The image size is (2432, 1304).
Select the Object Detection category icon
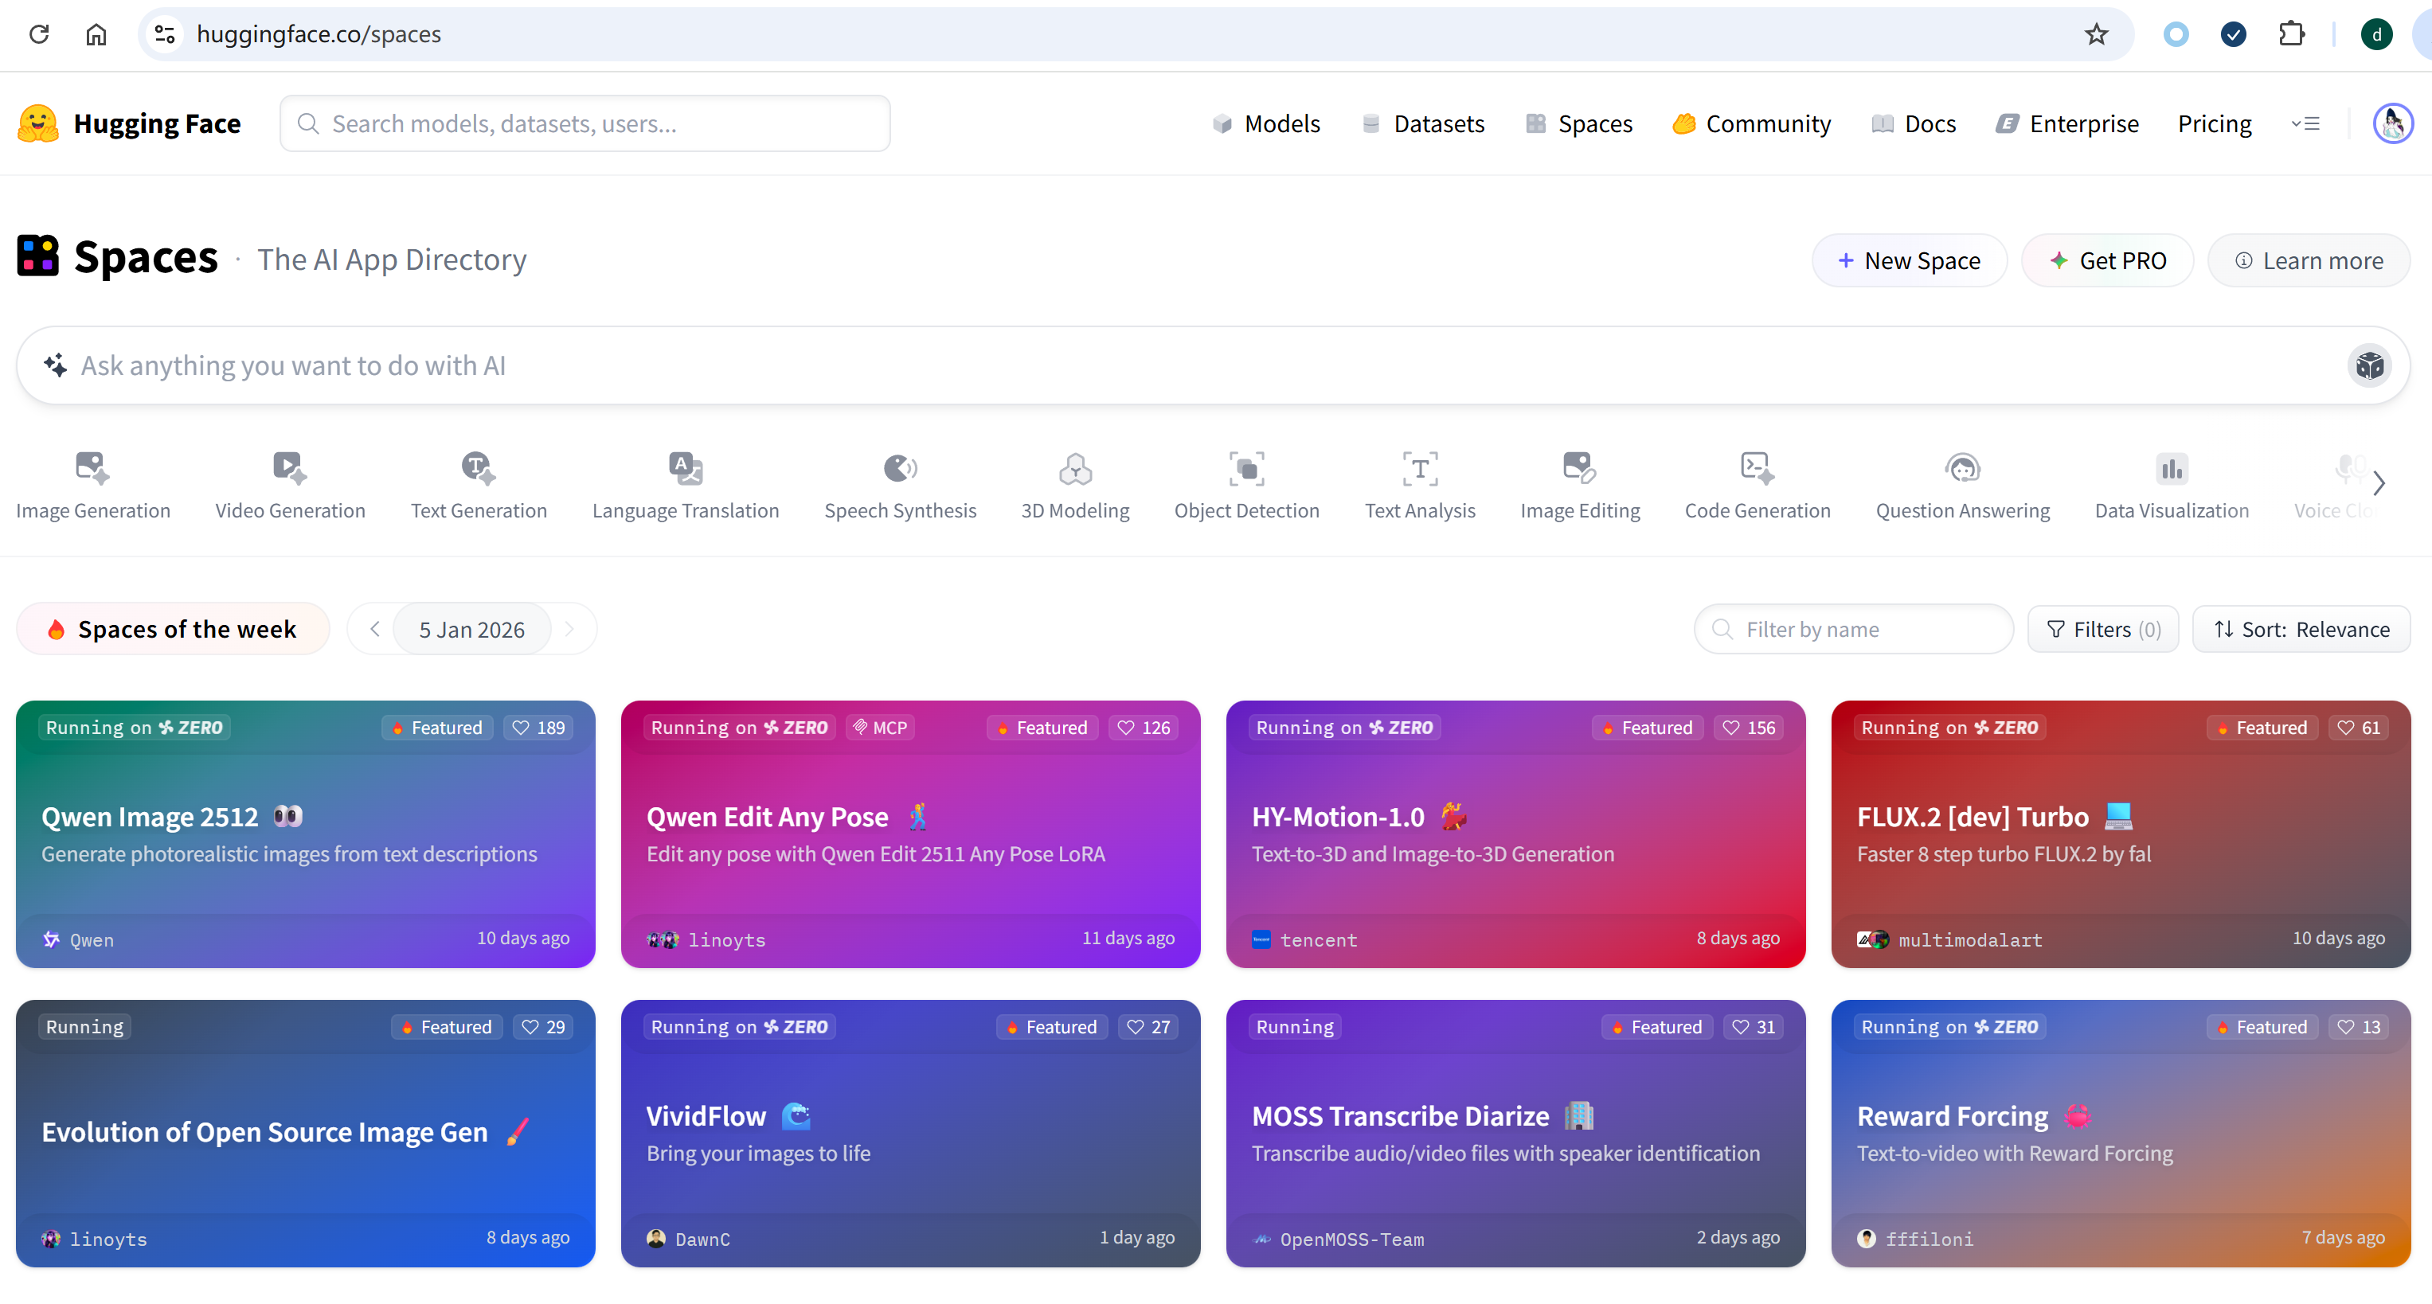point(1246,467)
